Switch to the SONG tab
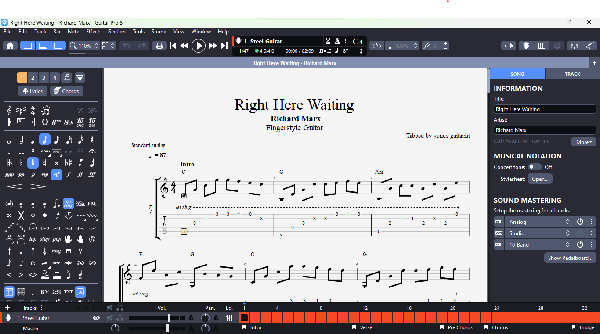Image resolution: width=600 pixels, height=334 pixels. coord(517,74)
